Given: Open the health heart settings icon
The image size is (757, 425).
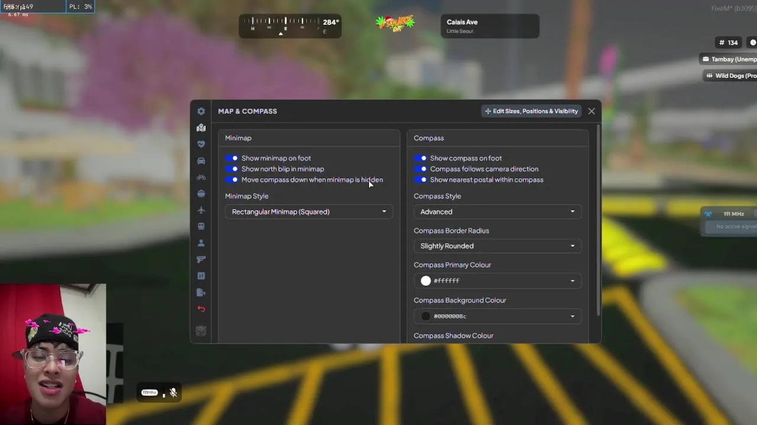Looking at the screenshot, I should tap(201, 144).
